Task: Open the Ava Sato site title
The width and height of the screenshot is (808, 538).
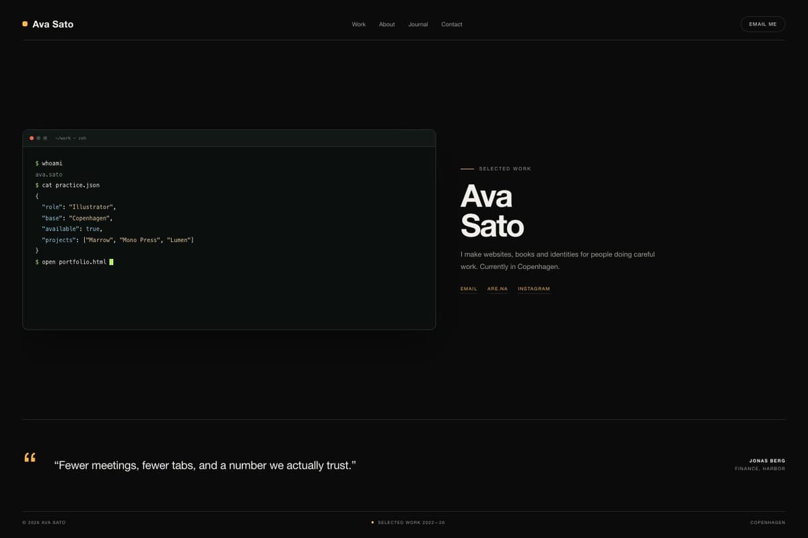Action: click(53, 24)
